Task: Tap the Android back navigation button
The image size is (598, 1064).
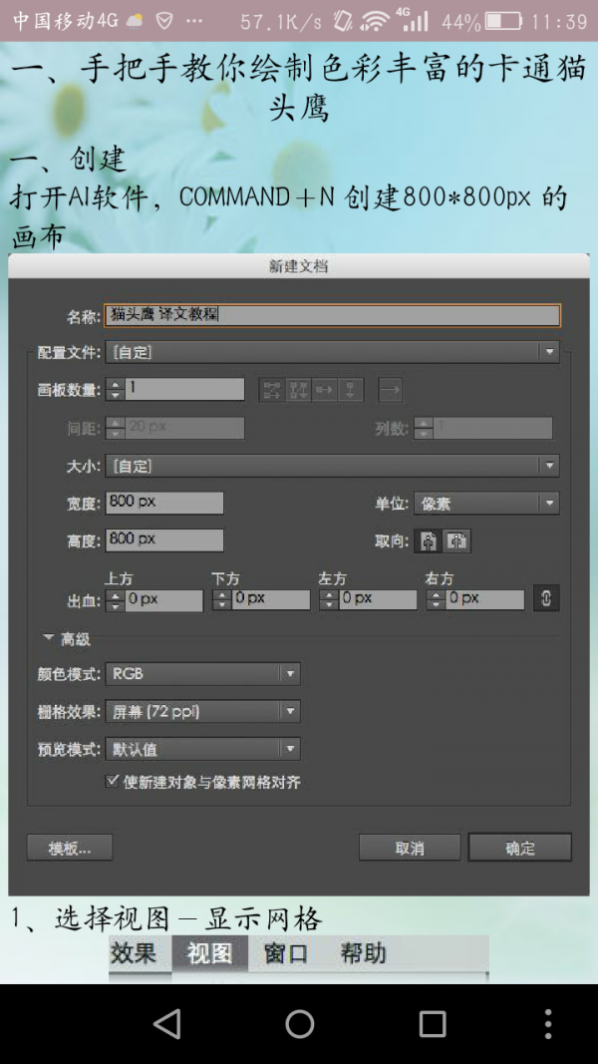Action: (166, 1023)
